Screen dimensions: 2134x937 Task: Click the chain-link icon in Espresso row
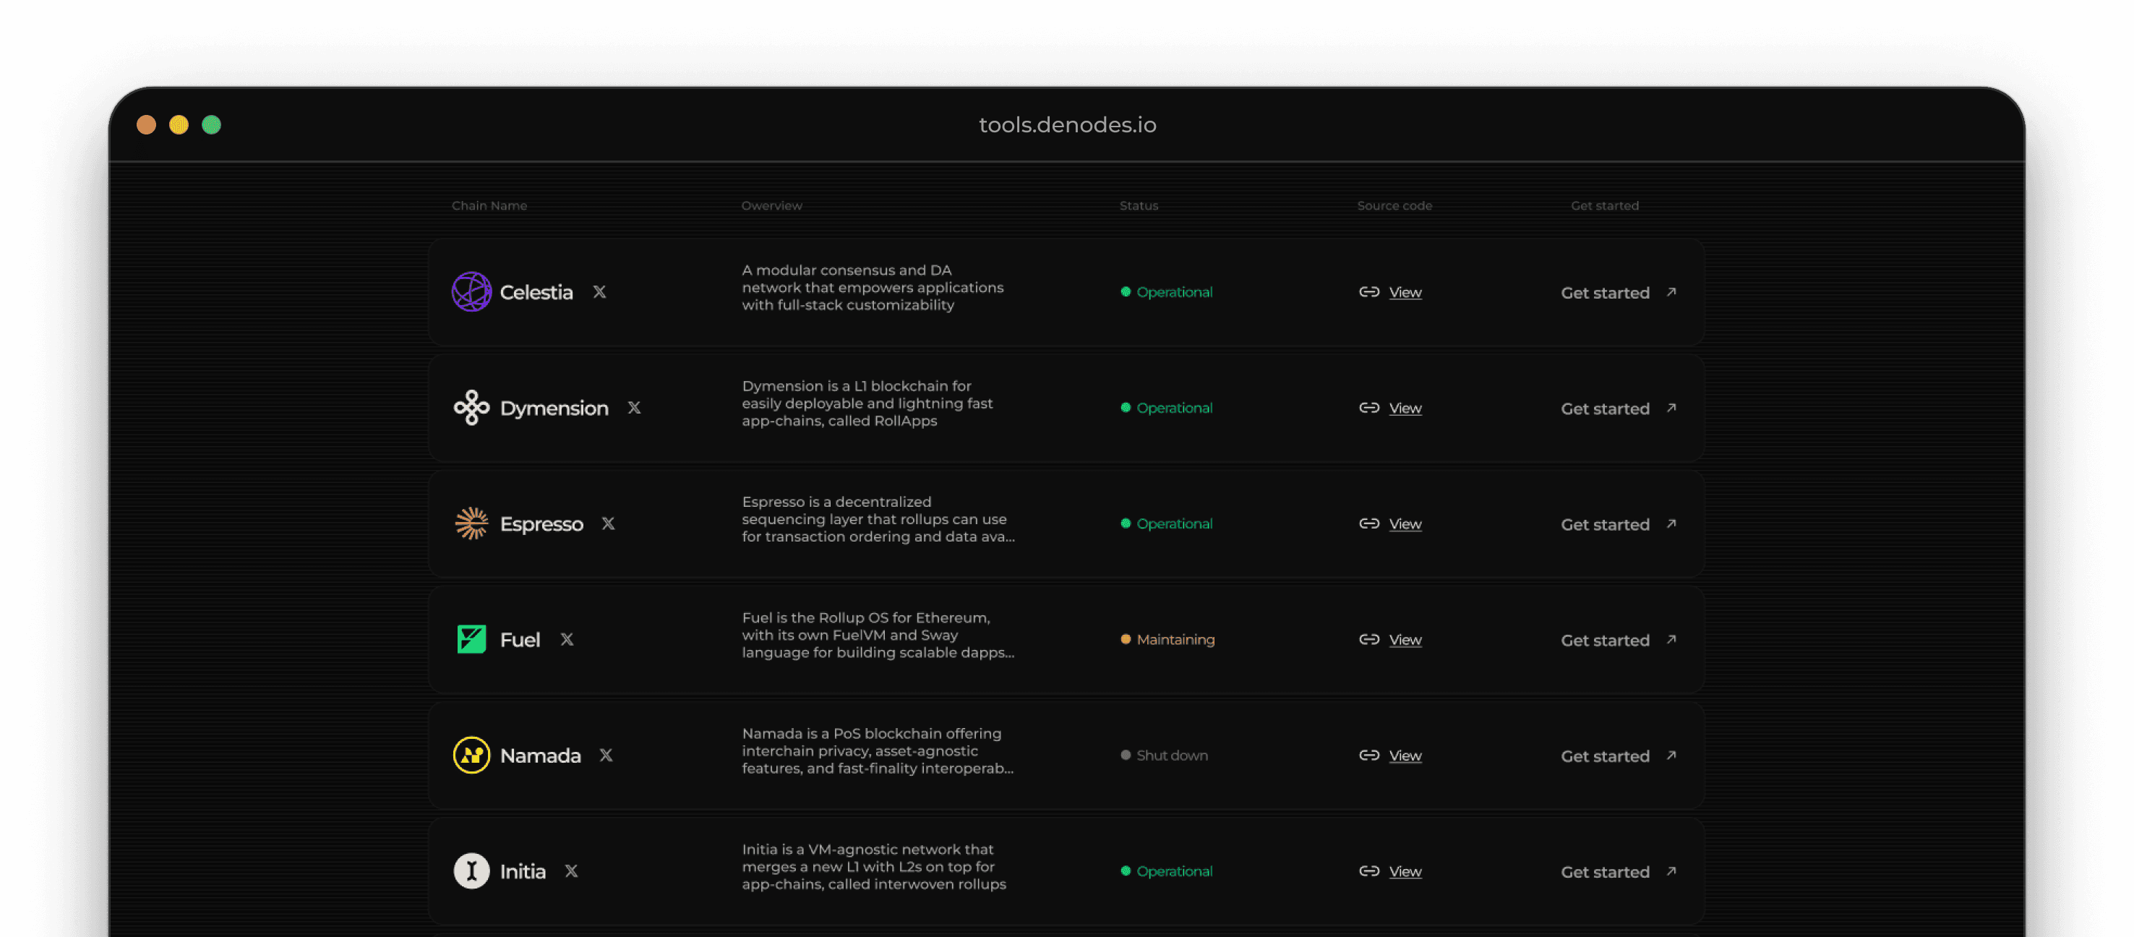(1368, 523)
